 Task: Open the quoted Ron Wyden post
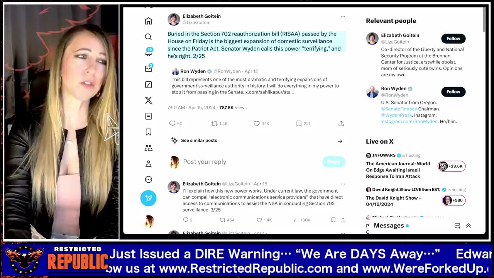tap(257, 81)
